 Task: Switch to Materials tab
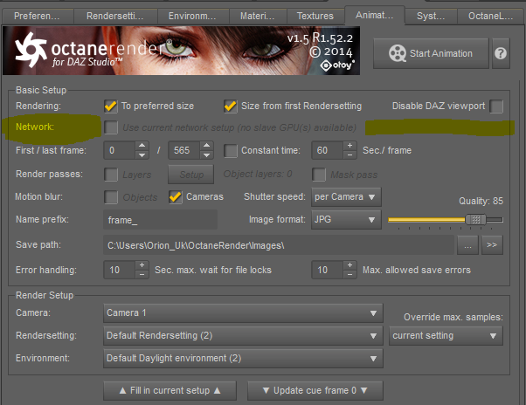point(258,16)
